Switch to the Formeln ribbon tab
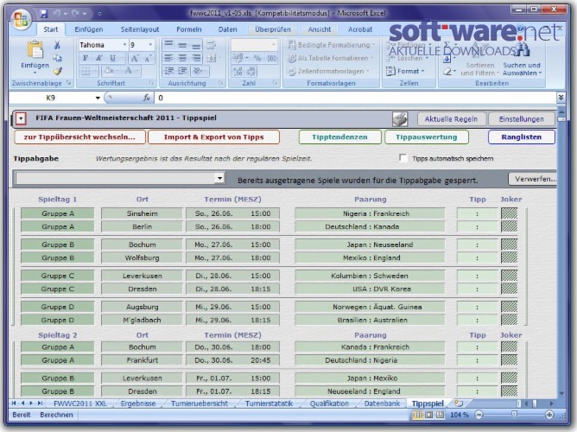This screenshot has height=432, width=577. click(189, 29)
